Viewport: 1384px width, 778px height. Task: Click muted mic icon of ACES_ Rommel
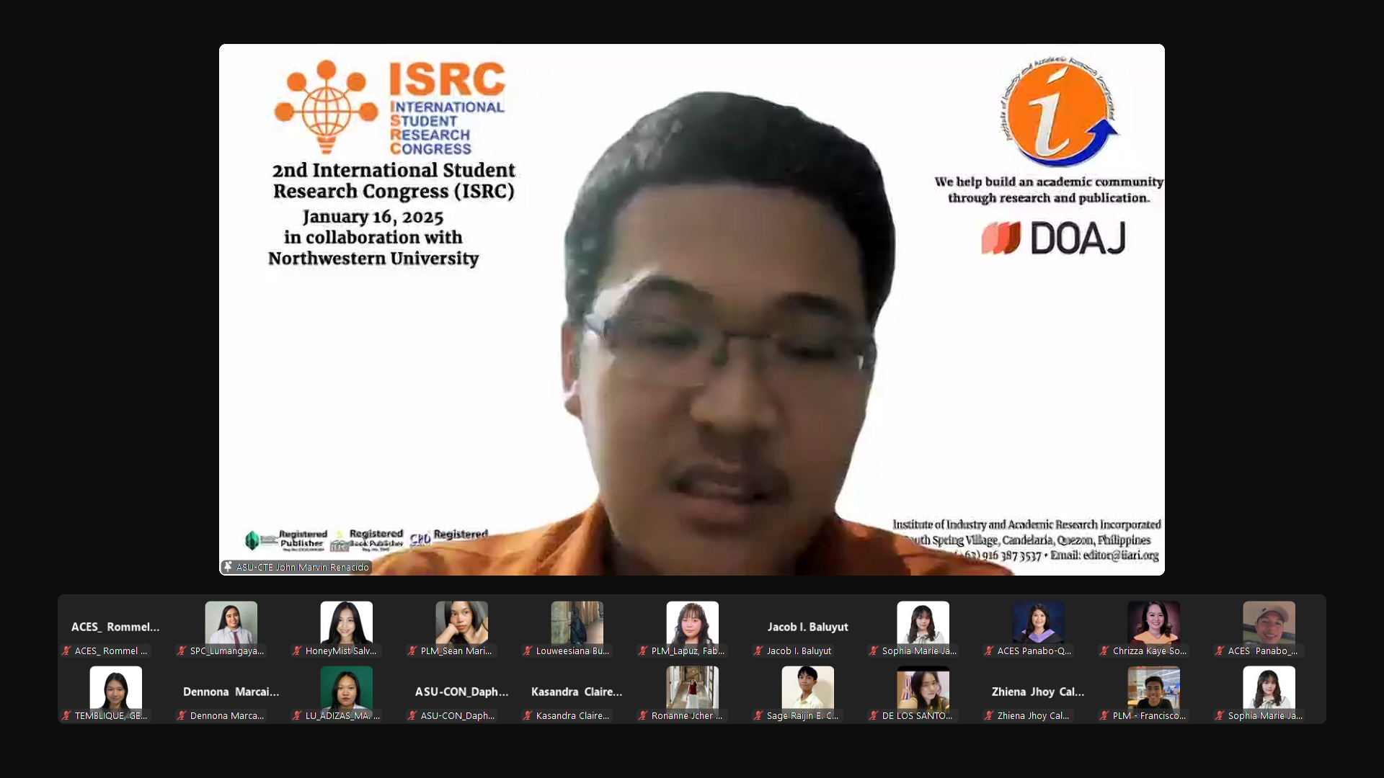click(x=66, y=651)
